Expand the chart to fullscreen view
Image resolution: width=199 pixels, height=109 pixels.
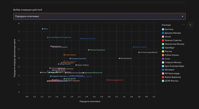click(x=190, y=25)
